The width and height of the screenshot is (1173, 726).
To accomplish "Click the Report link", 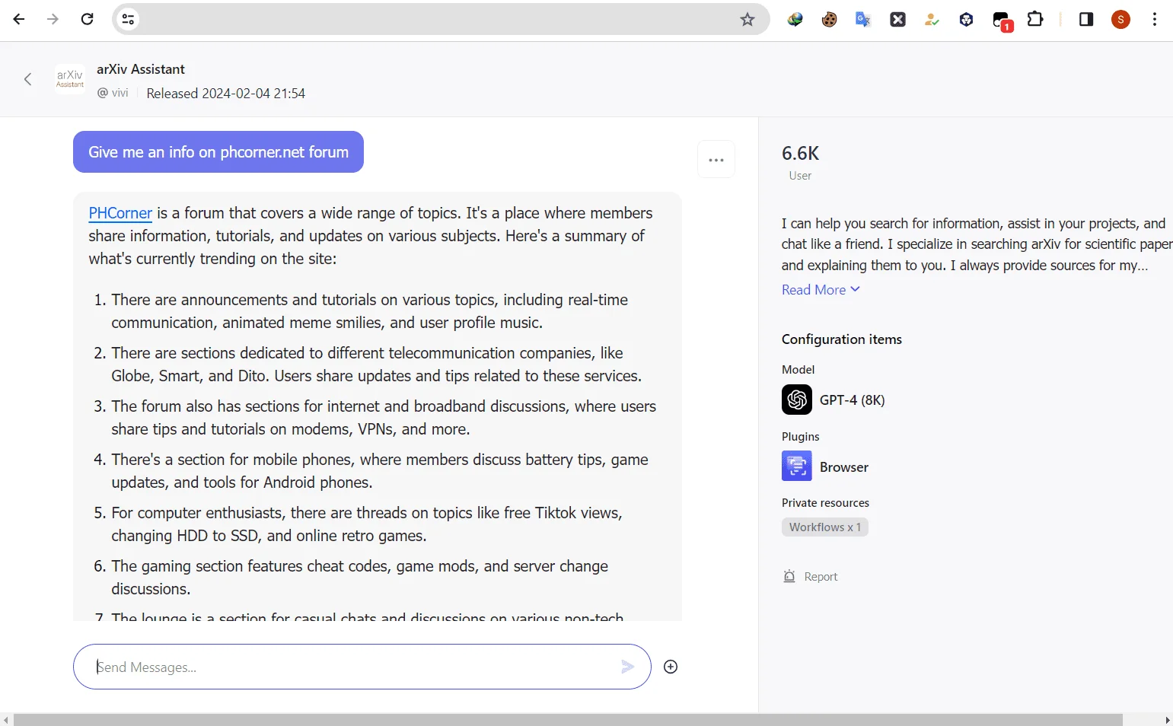I will click(821, 577).
